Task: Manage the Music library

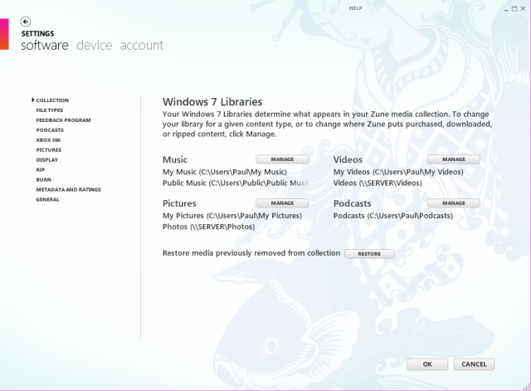Action: pos(282,159)
